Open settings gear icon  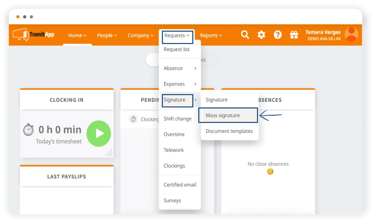[261, 35]
